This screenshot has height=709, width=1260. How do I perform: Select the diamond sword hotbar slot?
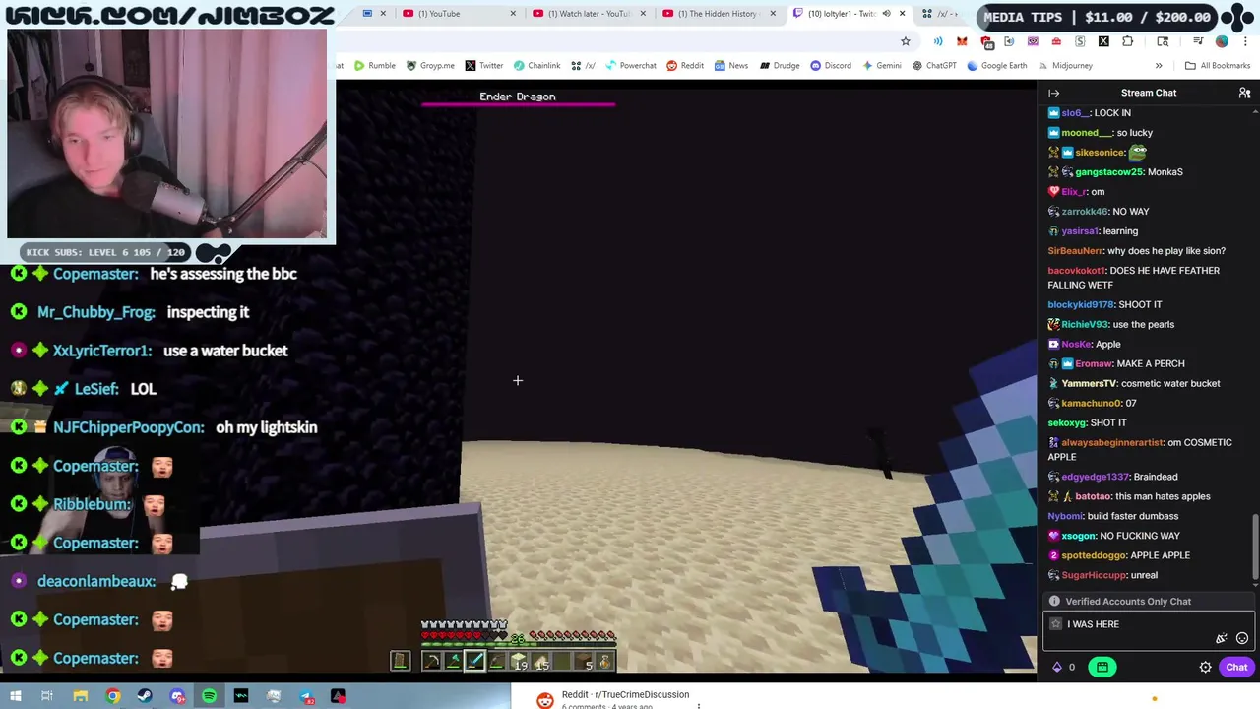tap(474, 662)
